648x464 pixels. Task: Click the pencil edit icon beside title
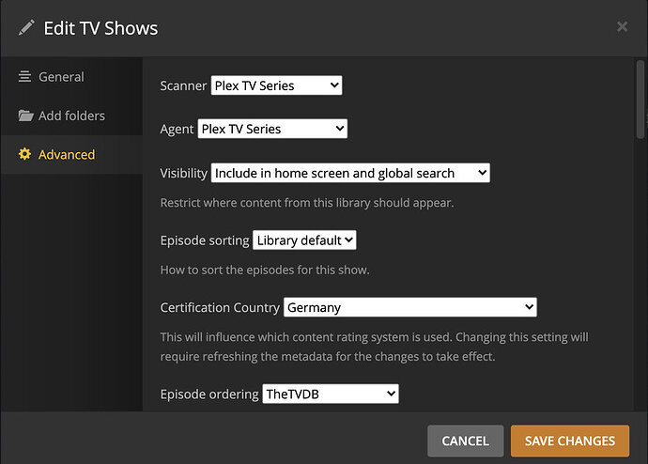(x=26, y=28)
